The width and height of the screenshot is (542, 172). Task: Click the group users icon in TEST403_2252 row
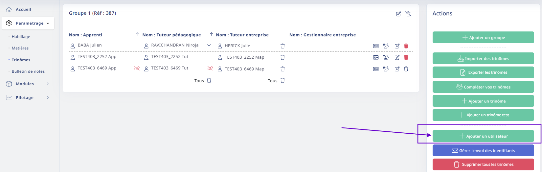coord(386,57)
